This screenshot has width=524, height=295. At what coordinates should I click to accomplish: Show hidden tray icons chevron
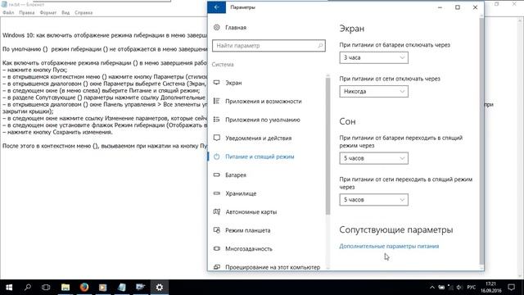431,288
